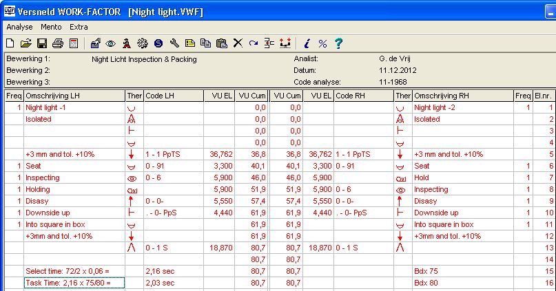This screenshot has height=291, width=556.
Task: Click the box with arrow toolbar icon
Action: (95, 43)
